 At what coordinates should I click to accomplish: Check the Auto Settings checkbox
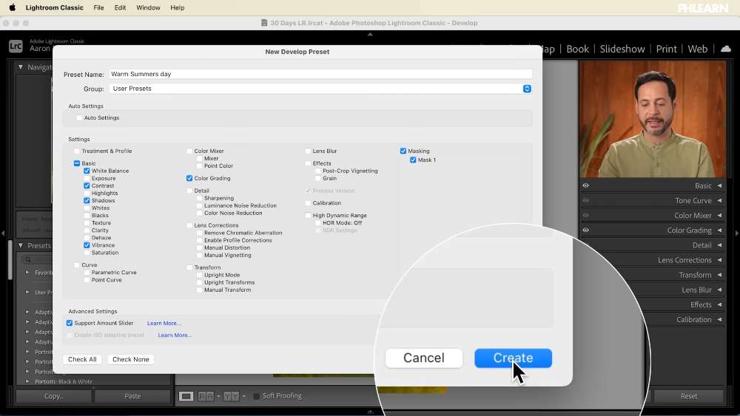[x=79, y=117]
